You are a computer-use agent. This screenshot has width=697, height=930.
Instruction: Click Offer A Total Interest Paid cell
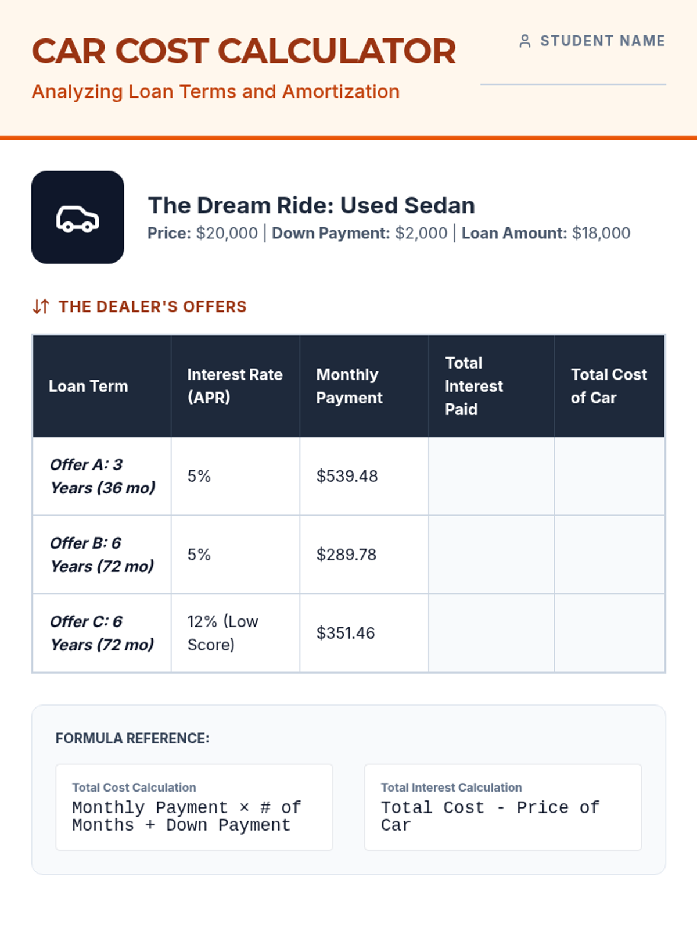pos(491,476)
